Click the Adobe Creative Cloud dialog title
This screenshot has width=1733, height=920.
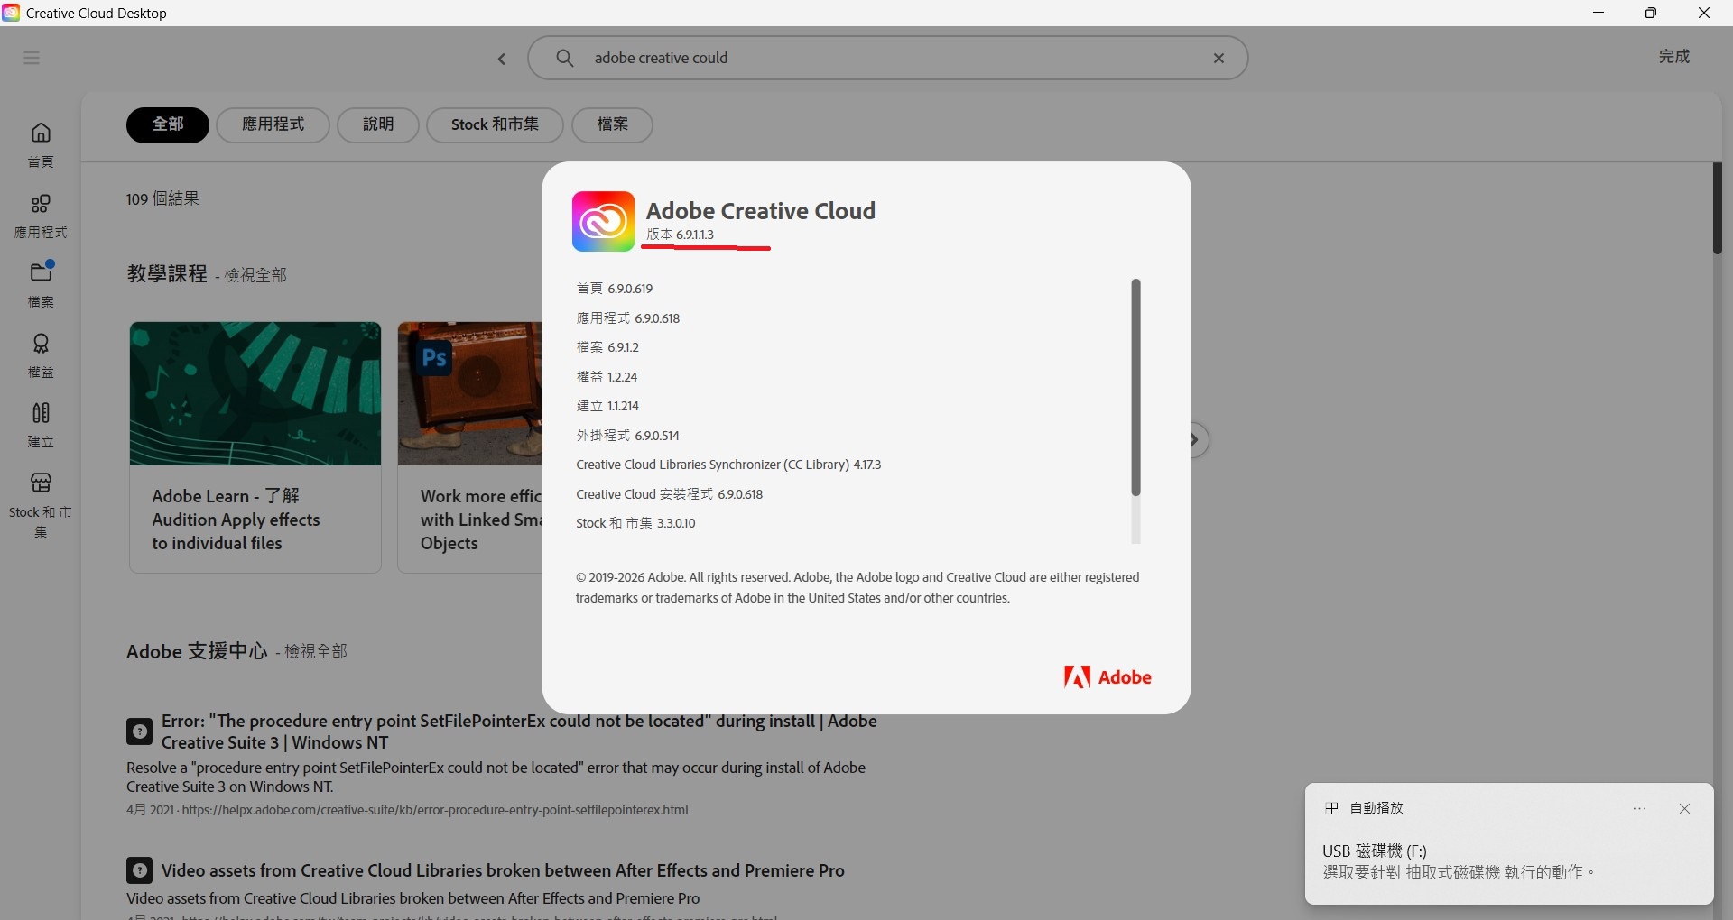point(761,211)
